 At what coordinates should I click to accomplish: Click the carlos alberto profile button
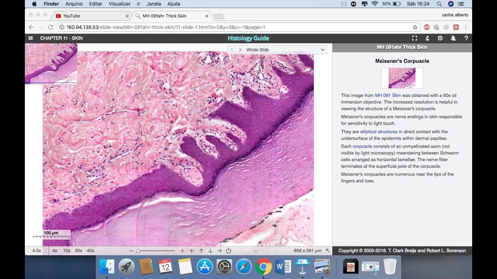coord(455,15)
